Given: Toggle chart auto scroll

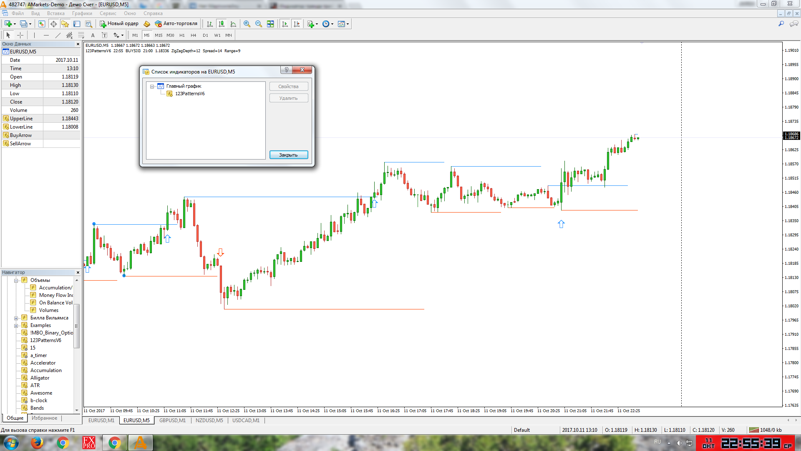Looking at the screenshot, I should [285, 24].
